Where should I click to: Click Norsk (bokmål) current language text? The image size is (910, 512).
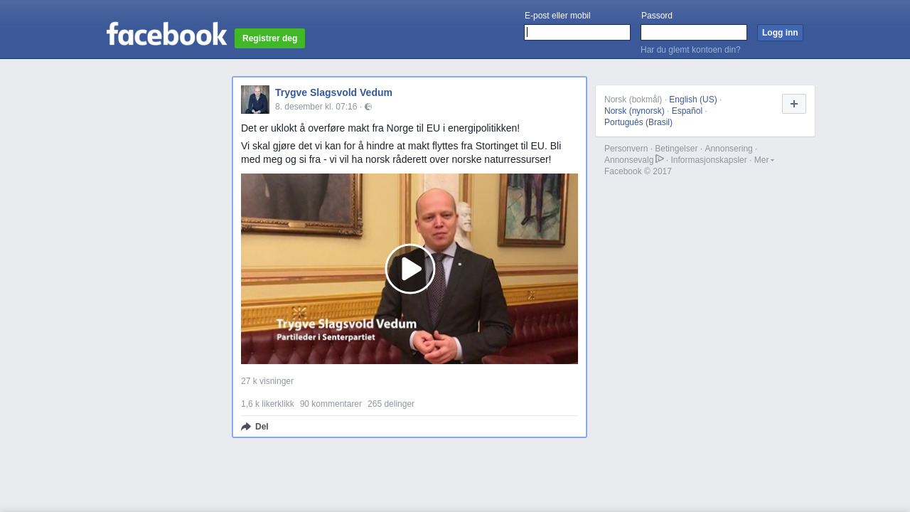coord(633,100)
